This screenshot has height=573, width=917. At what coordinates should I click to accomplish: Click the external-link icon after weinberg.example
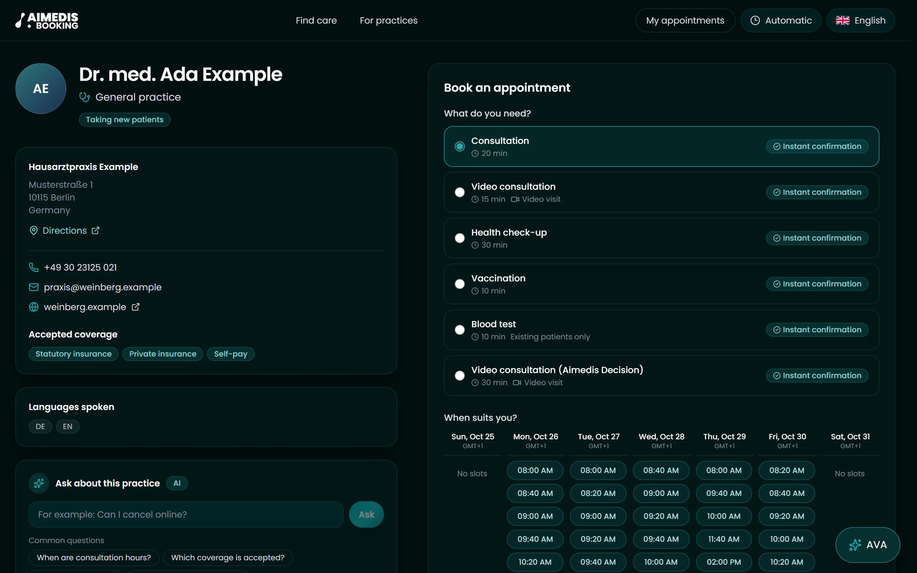(x=135, y=307)
